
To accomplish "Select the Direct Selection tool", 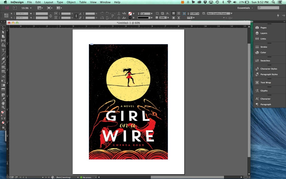I will pyautogui.click(x=3, y=32).
